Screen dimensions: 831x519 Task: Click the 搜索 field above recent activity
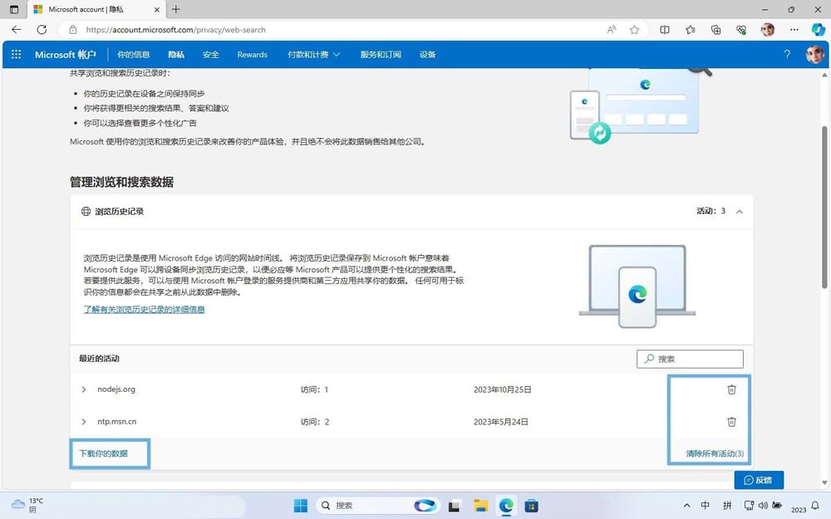690,359
